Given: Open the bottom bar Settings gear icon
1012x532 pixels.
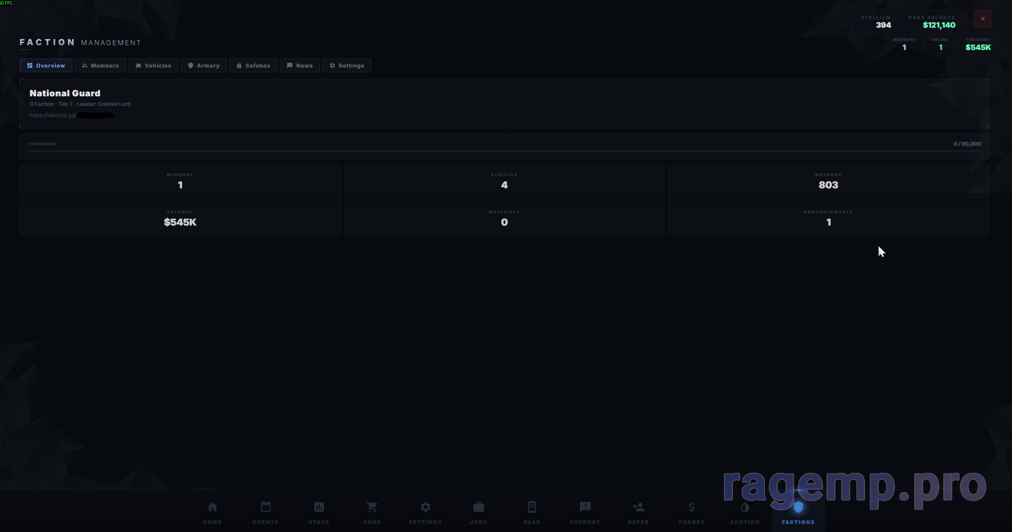Looking at the screenshot, I should (x=425, y=508).
